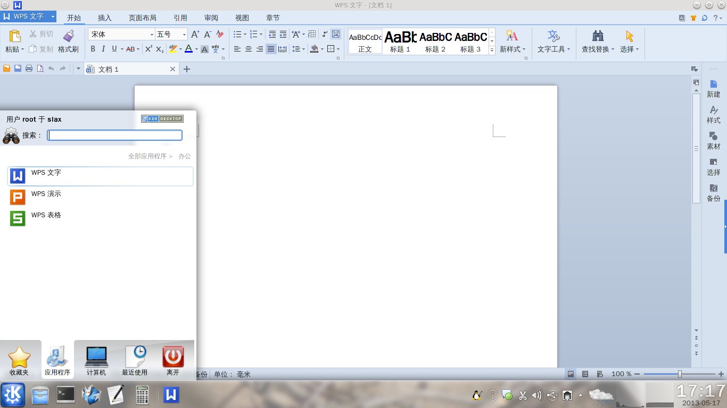Screen dimensions: 727x408
Task: Click the insert table grid icon in ribbon
Action: 312,34
